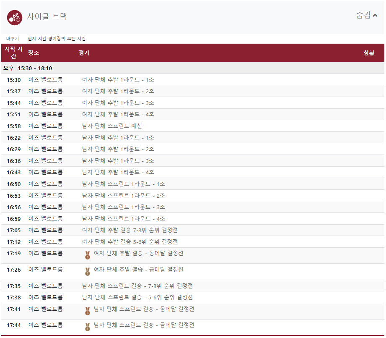This screenshot has width=386, height=338.
Task: Click gold medal icon for 여자 단체 추발 결승
Action: click(88, 271)
